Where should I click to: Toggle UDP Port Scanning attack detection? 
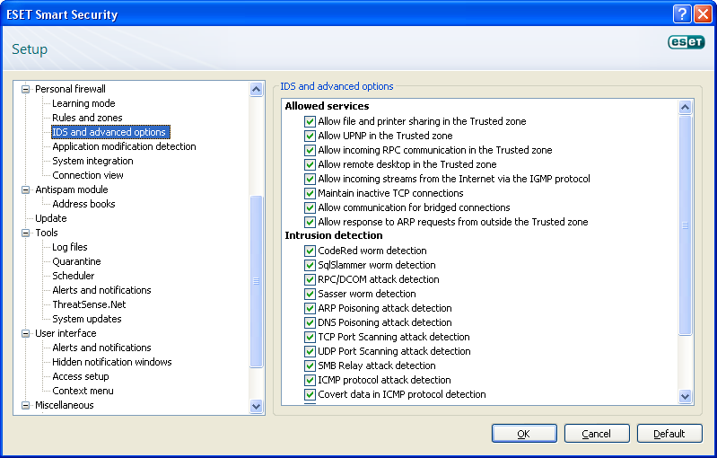(310, 351)
